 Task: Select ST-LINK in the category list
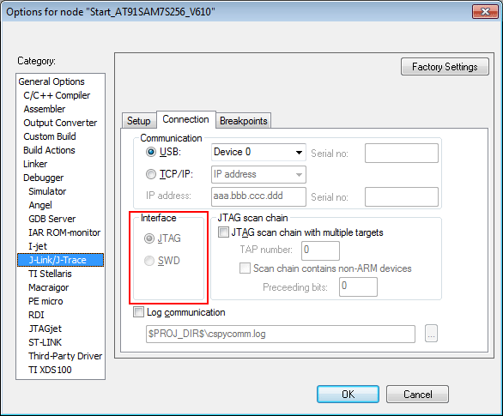(45, 342)
